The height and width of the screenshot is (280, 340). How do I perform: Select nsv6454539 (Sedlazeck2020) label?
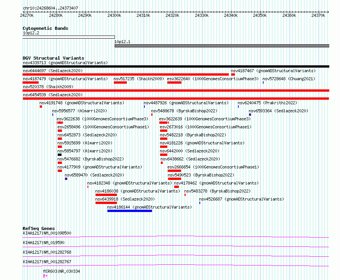point(53,95)
